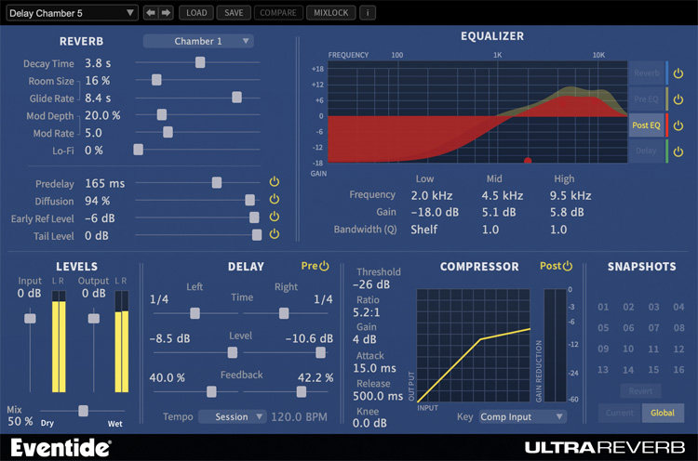Select the Global snapshot tab
The image size is (698, 461).
pos(663,413)
